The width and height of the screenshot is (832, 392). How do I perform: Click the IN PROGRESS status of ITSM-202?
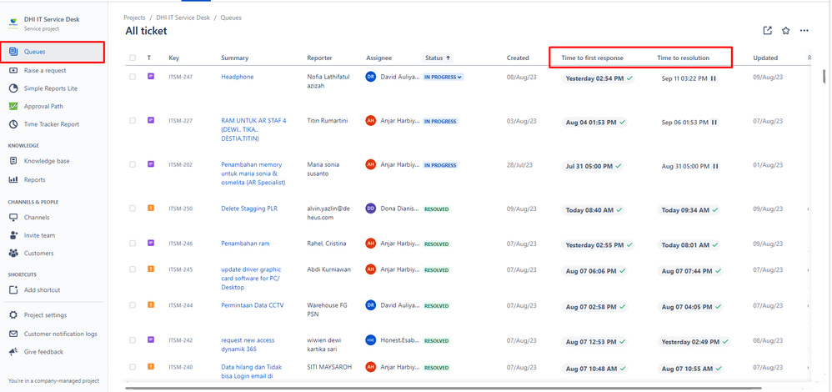pyautogui.click(x=440, y=165)
